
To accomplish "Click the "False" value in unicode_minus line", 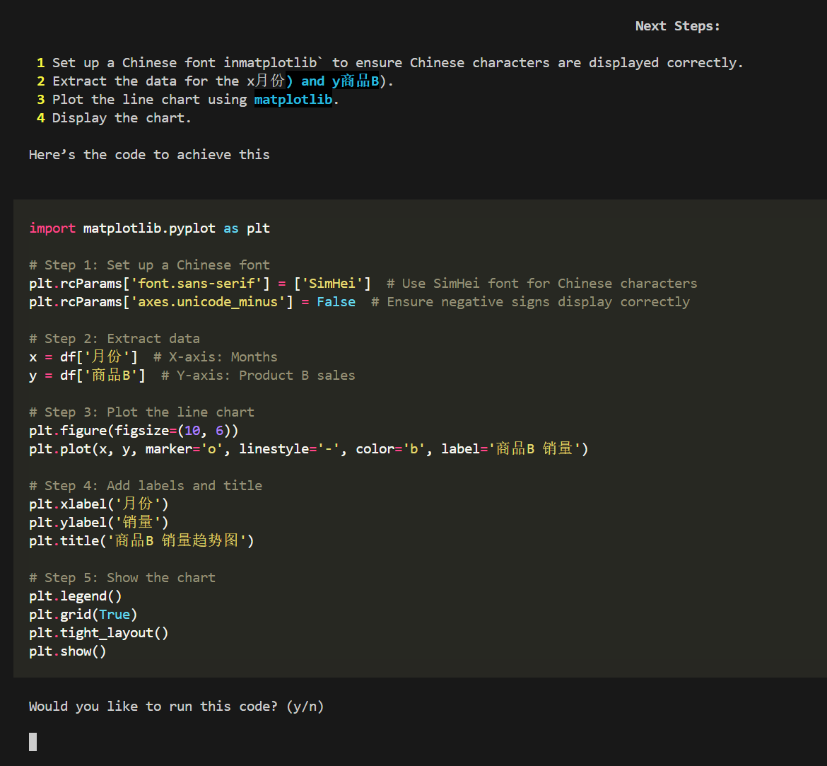I will click(x=336, y=301).
